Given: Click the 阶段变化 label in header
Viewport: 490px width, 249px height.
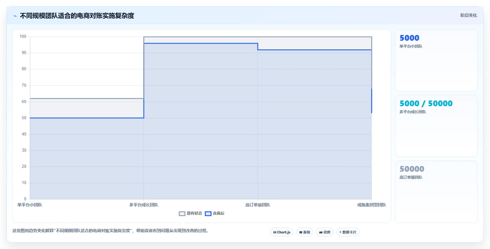Looking at the screenshot, I should click(x=469, y=15).
